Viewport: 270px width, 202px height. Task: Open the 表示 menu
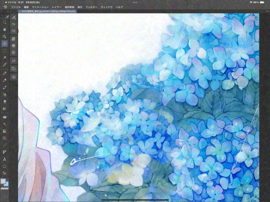click(x=80, y=7)
